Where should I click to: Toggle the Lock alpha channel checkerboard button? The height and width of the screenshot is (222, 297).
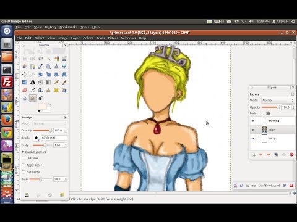268,113
